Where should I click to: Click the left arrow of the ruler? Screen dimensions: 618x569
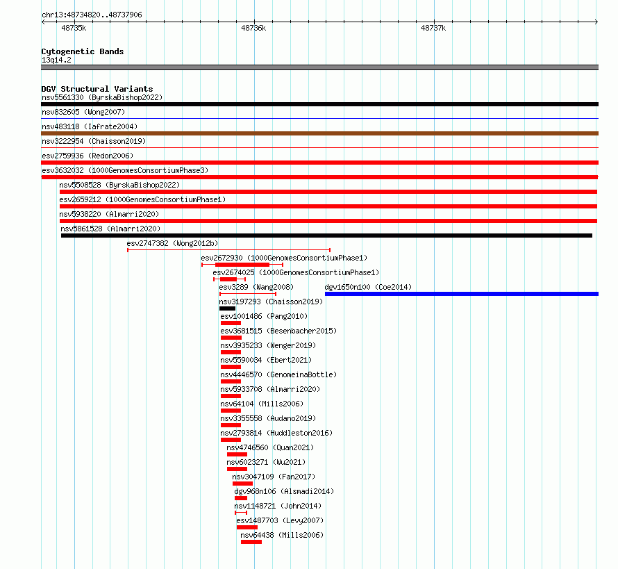click(43, 22)
